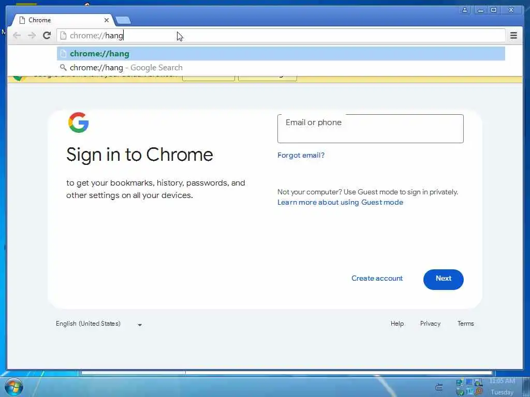The image size is (530, 397).
Task: Click the browser forward arrow
Action: (x=32, y=36)
